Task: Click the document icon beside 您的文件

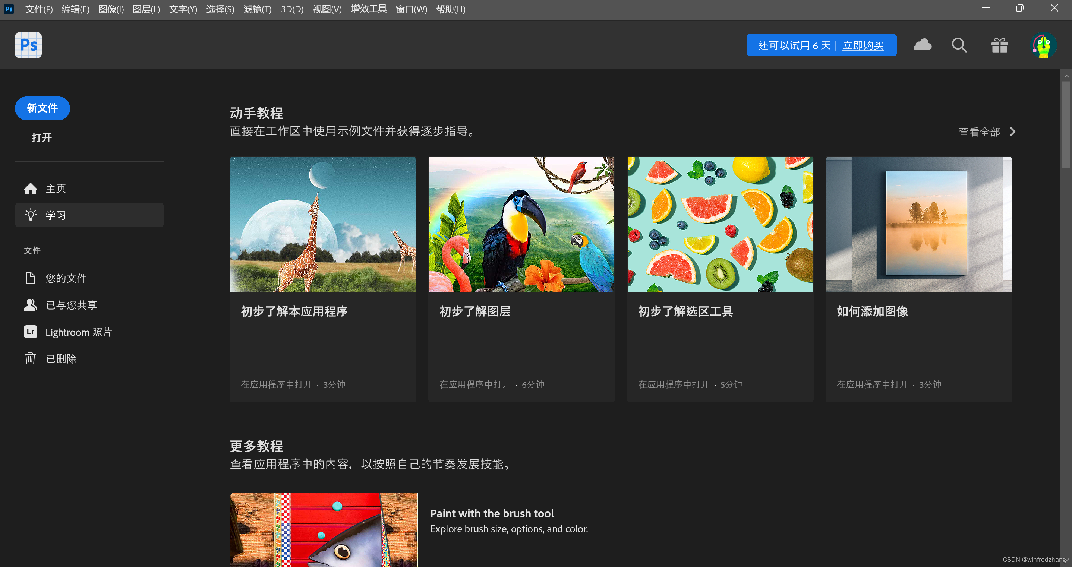Action: (31, 278)
